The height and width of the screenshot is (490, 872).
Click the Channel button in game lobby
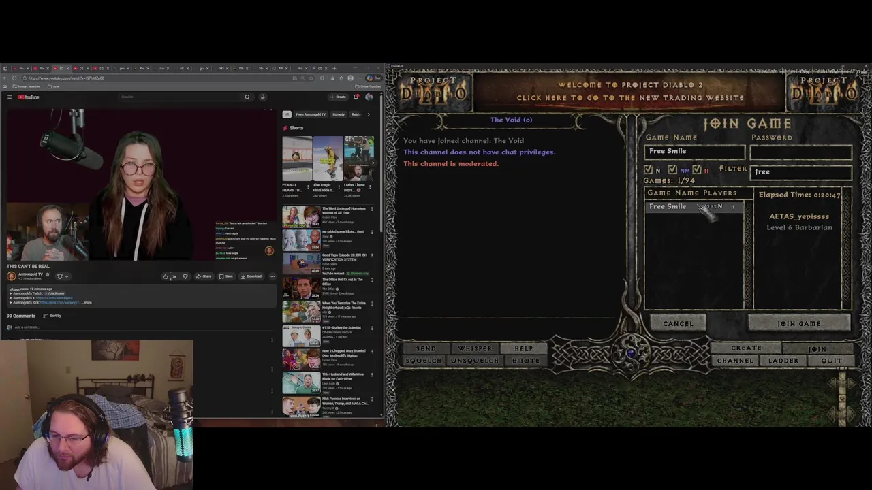coord(735,361)
